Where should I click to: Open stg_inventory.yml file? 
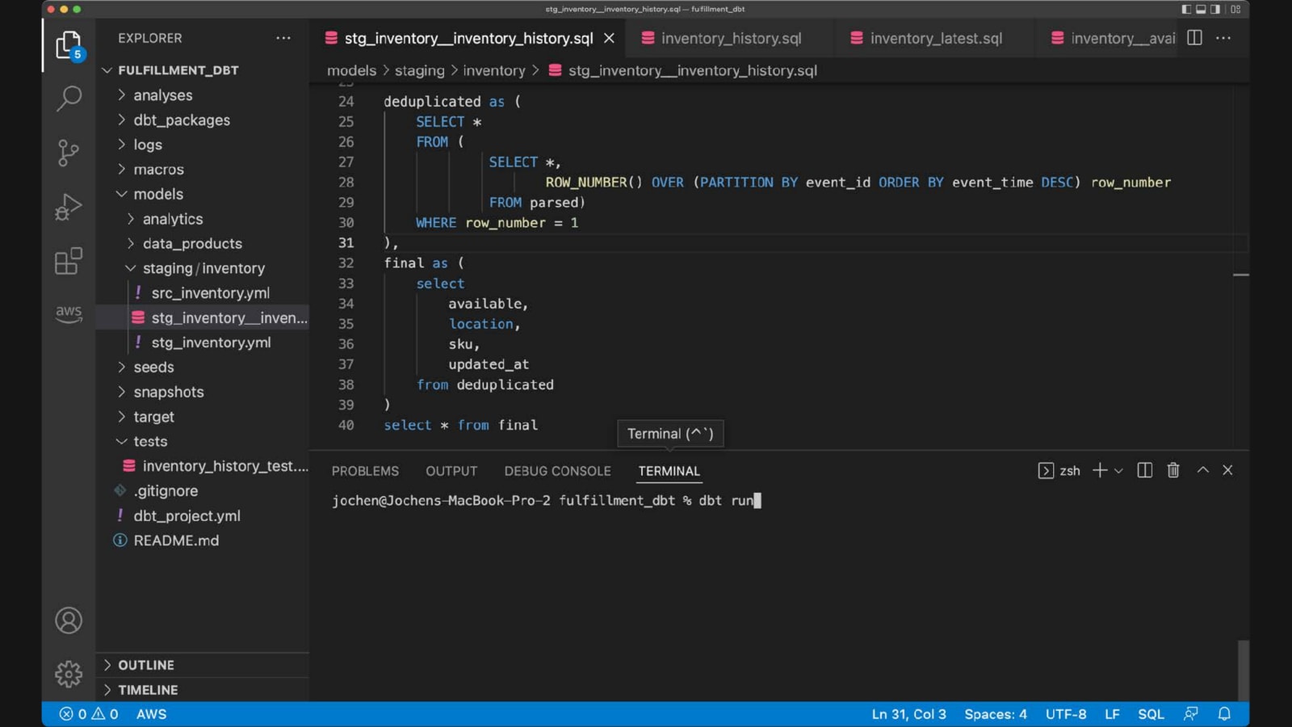(x=202, y=342)
